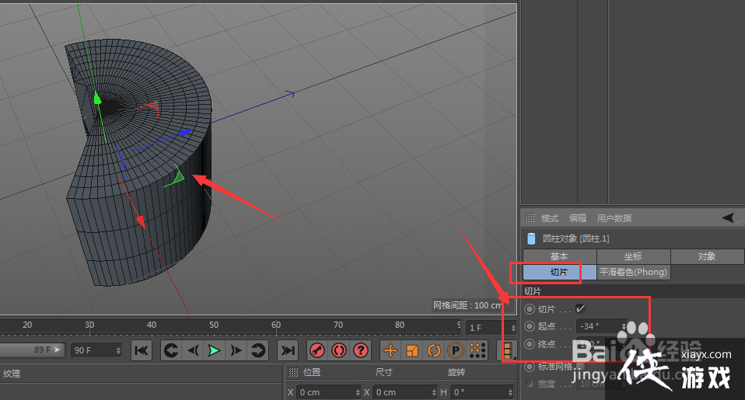Click the 89 F preview range slider
This screenshot has height=400, width=745.
tap(31, 350)
